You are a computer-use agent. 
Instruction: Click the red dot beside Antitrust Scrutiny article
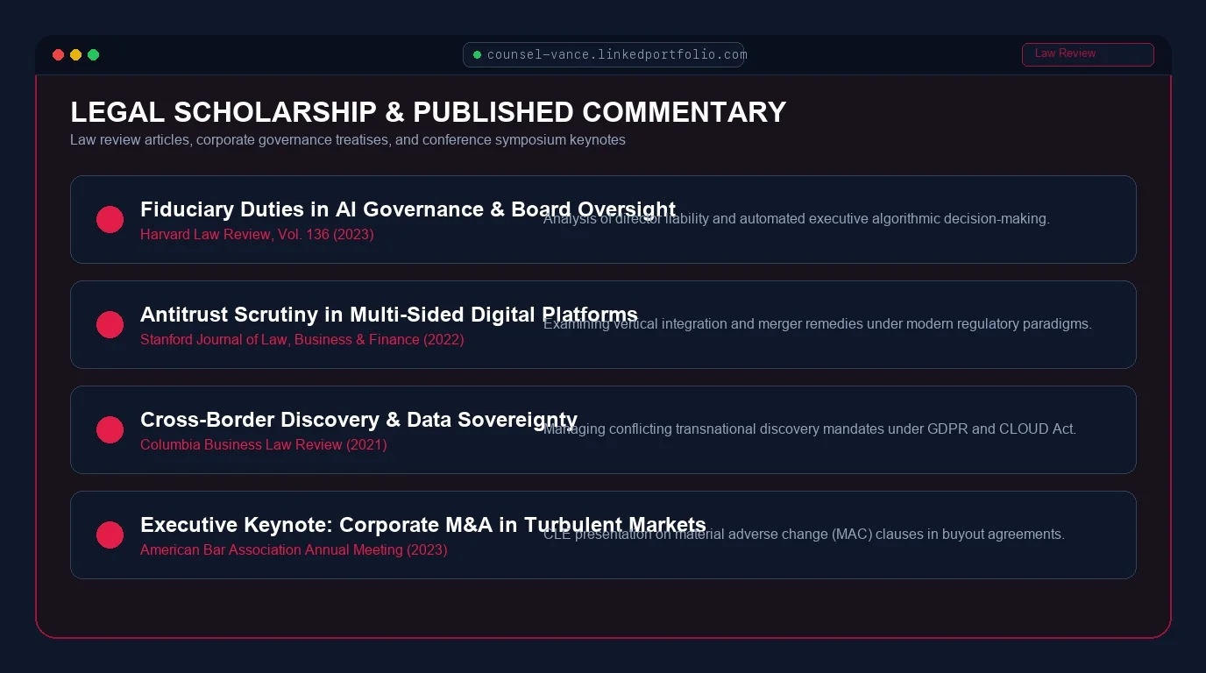coord(110,324)
